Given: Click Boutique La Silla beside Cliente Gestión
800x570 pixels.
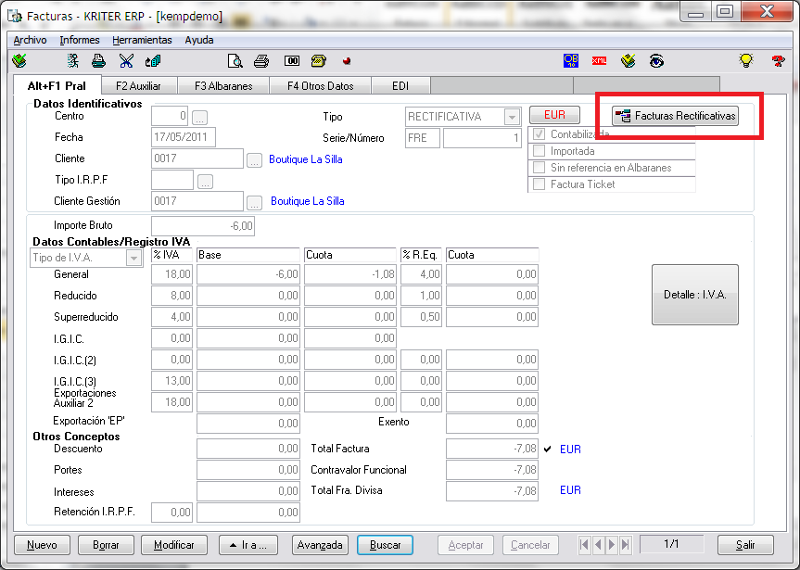Looking at the screenshot, I should coord(308,201).
